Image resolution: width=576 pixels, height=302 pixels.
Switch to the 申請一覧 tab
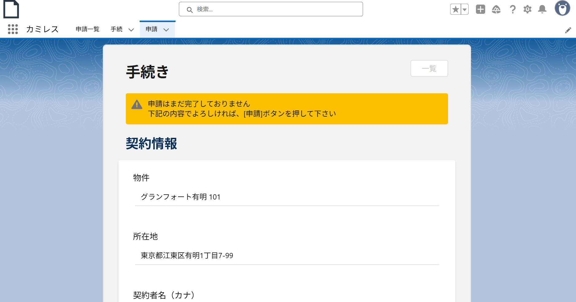(87, 29)
